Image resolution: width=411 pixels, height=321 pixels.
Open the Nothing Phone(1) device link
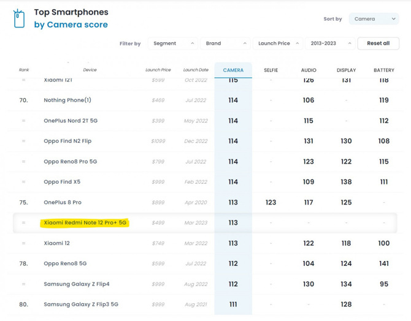tap(67, 100)
